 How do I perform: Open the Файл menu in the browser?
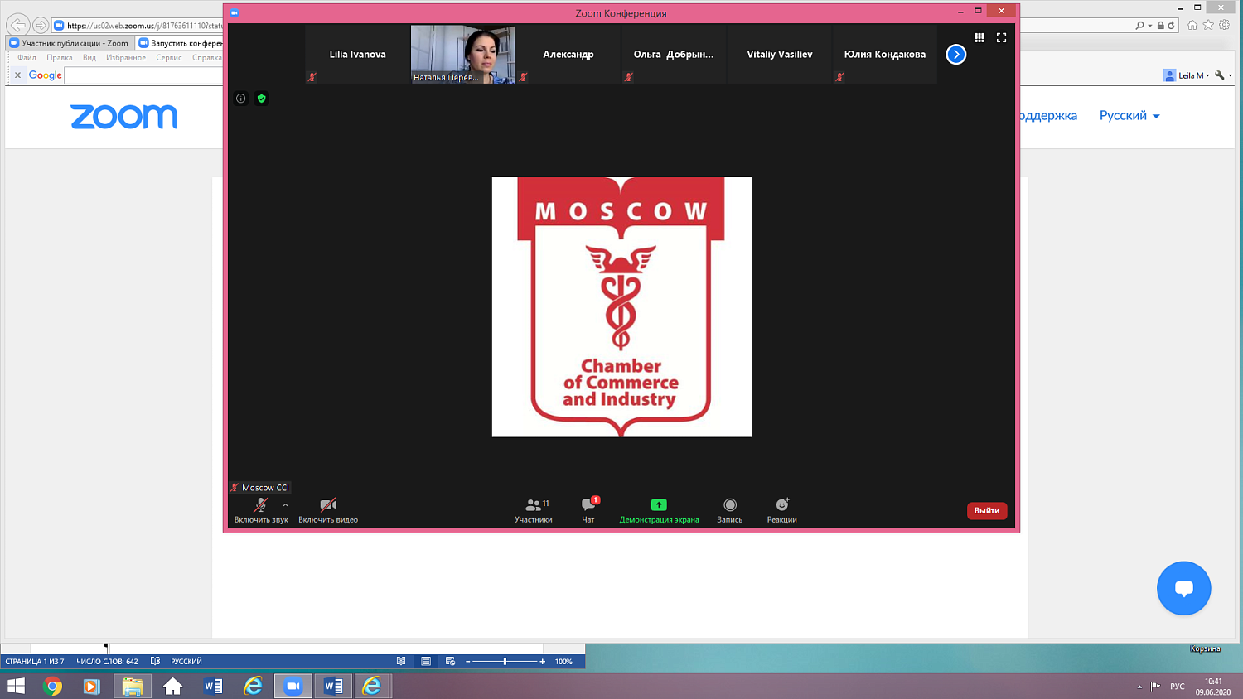[27, 58]
